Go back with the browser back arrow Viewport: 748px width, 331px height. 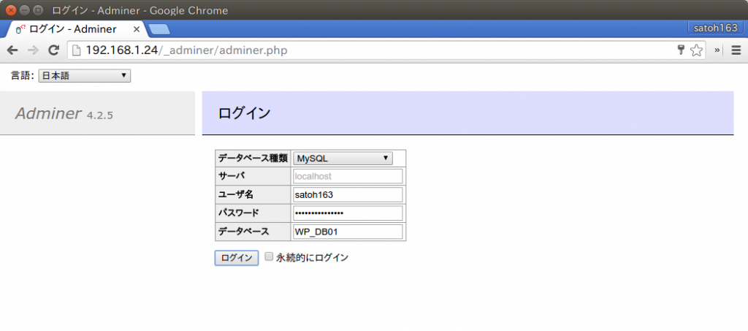tap(12, 50)
